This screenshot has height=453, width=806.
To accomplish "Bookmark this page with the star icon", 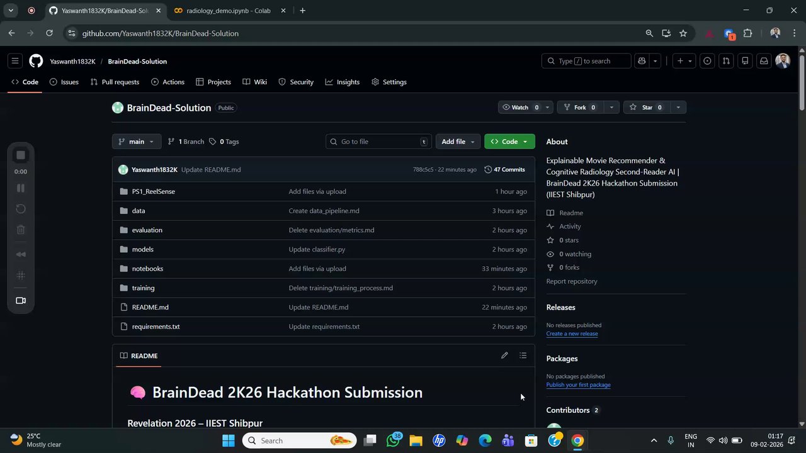I will (x=683, y=33).
